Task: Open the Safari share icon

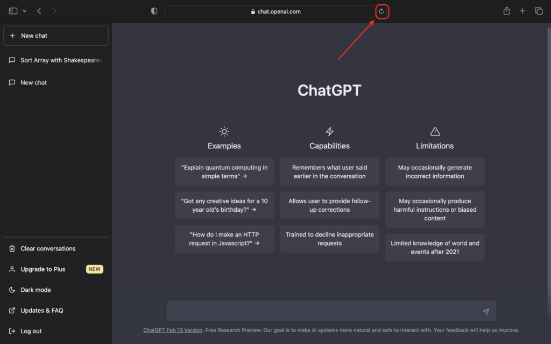Action: tap(506, 11)
